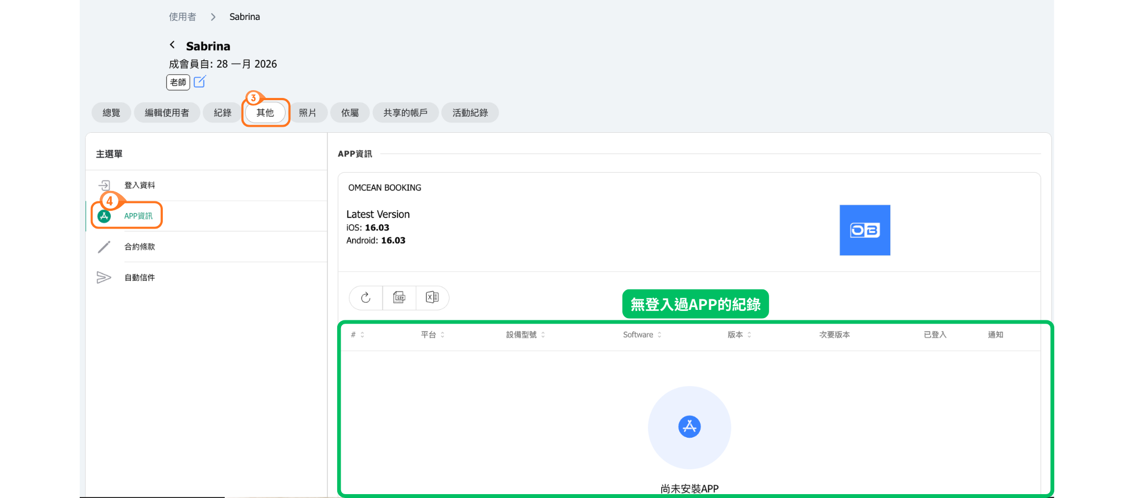Sort table by Software column
1134x498 pixels.
point(642,335)
